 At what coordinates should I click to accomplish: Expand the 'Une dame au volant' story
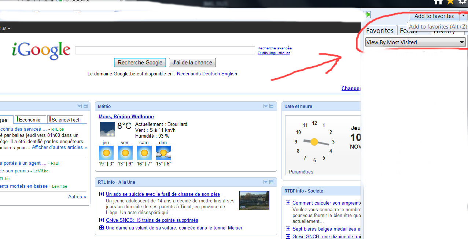tap(102, 228)
